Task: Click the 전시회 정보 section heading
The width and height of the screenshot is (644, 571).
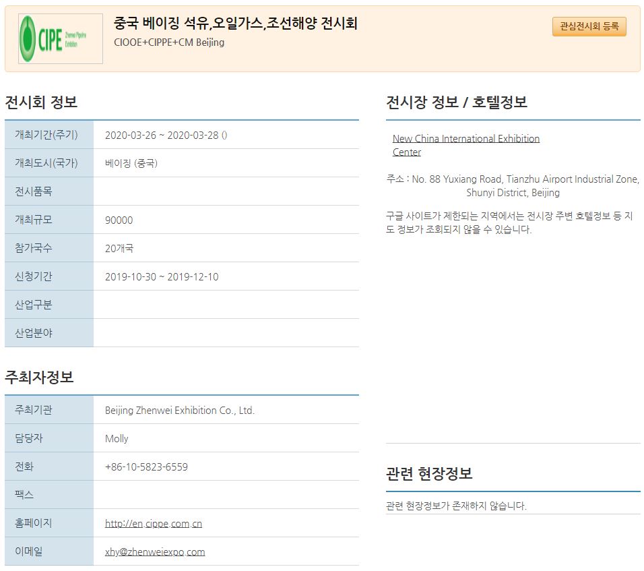Action: [x=41, y=102]
